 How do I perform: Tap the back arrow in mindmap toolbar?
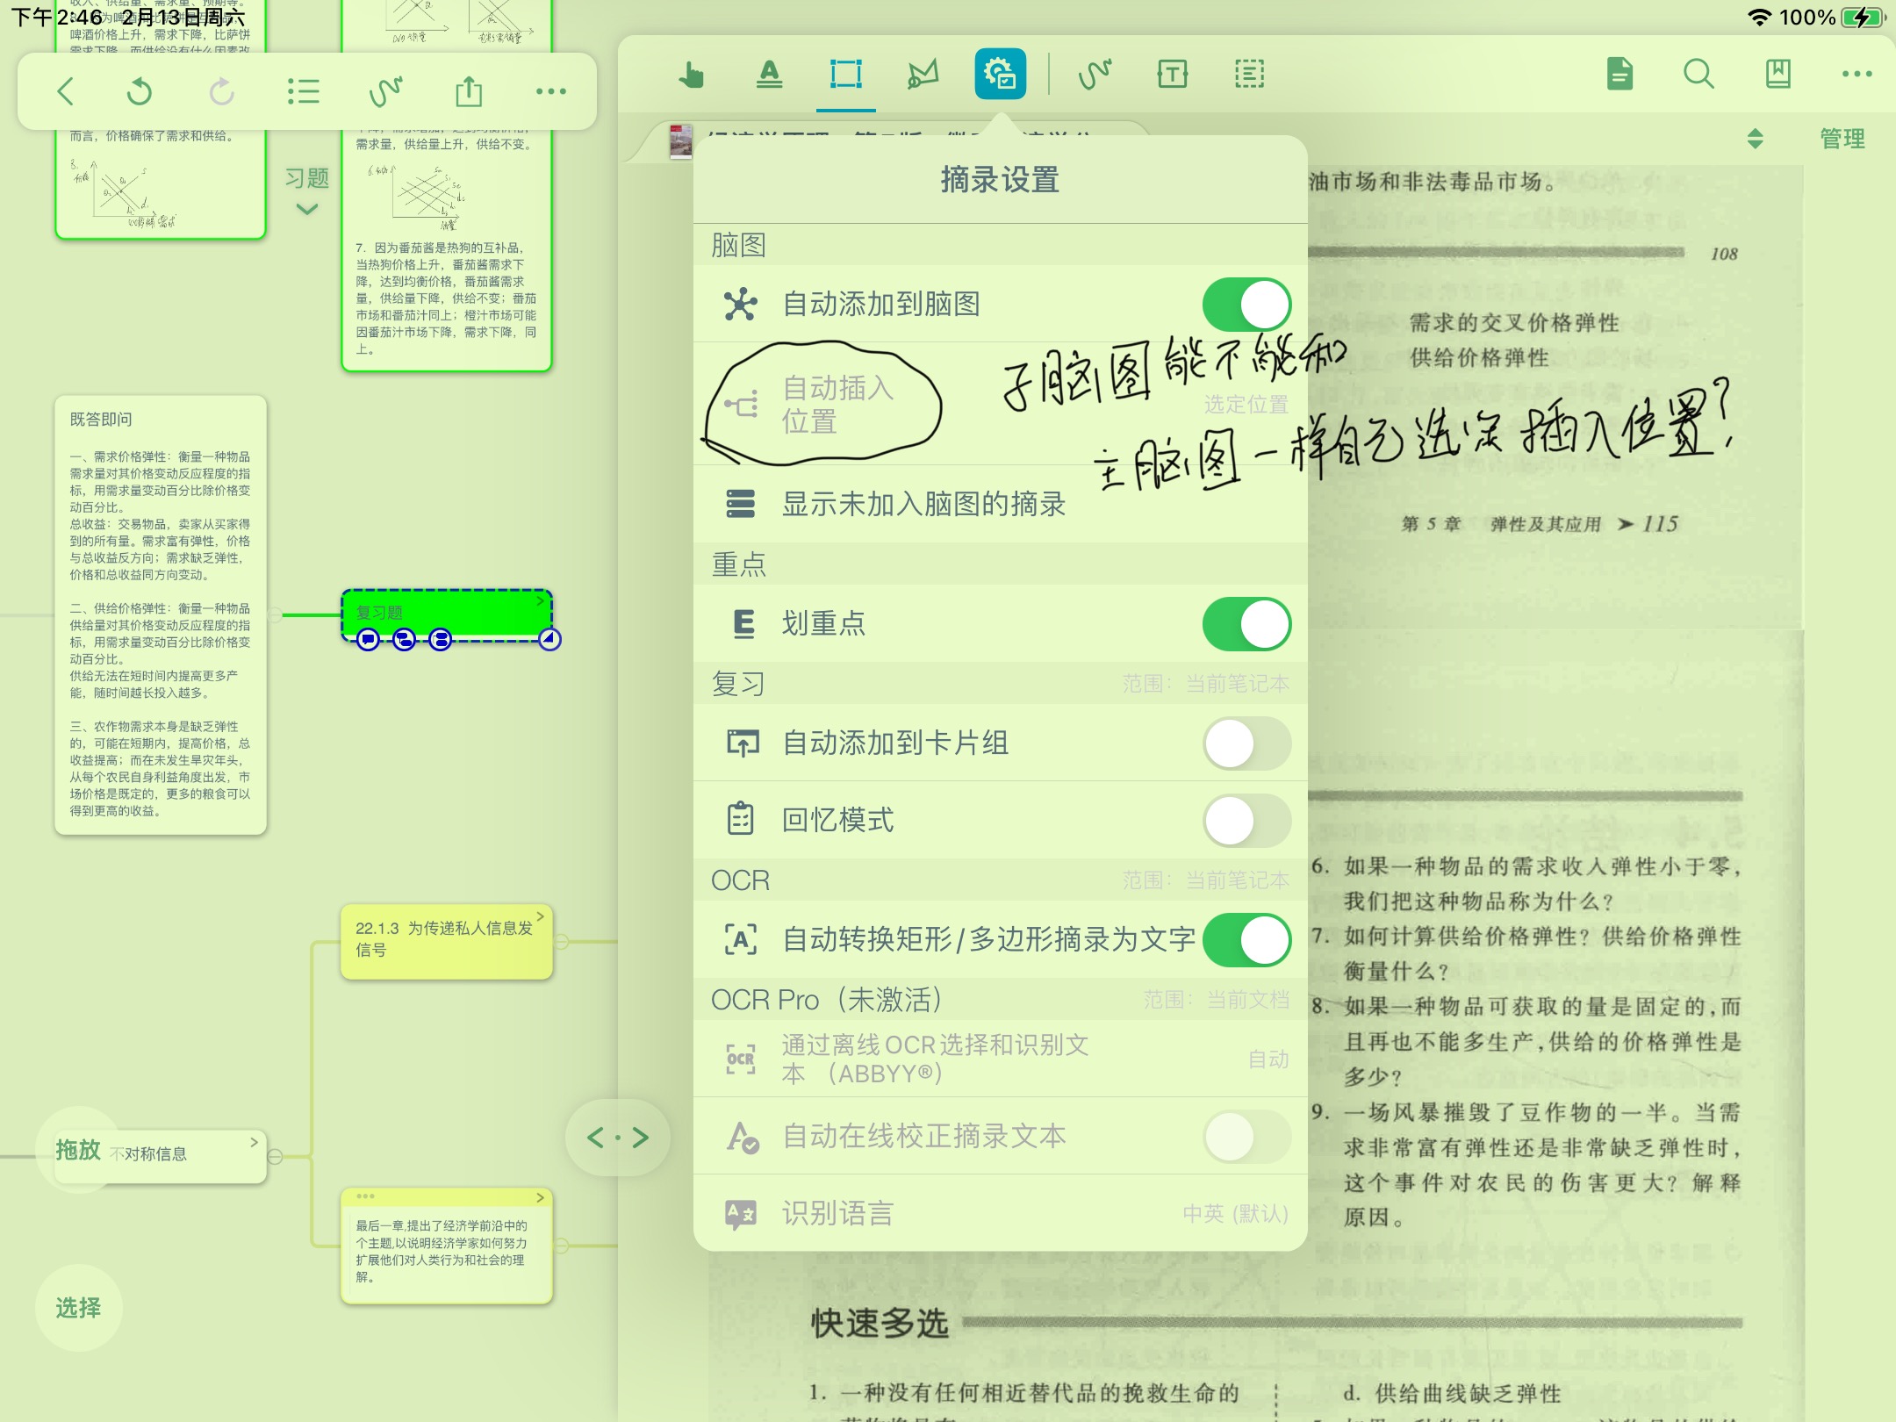[66, 91]
